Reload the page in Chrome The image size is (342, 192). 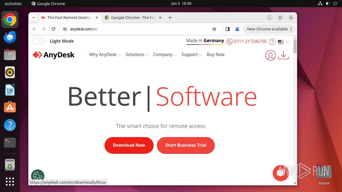click(x=53, y=29)
